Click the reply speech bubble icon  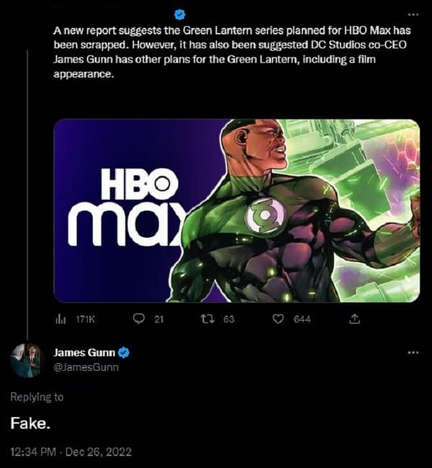point(139,318)
